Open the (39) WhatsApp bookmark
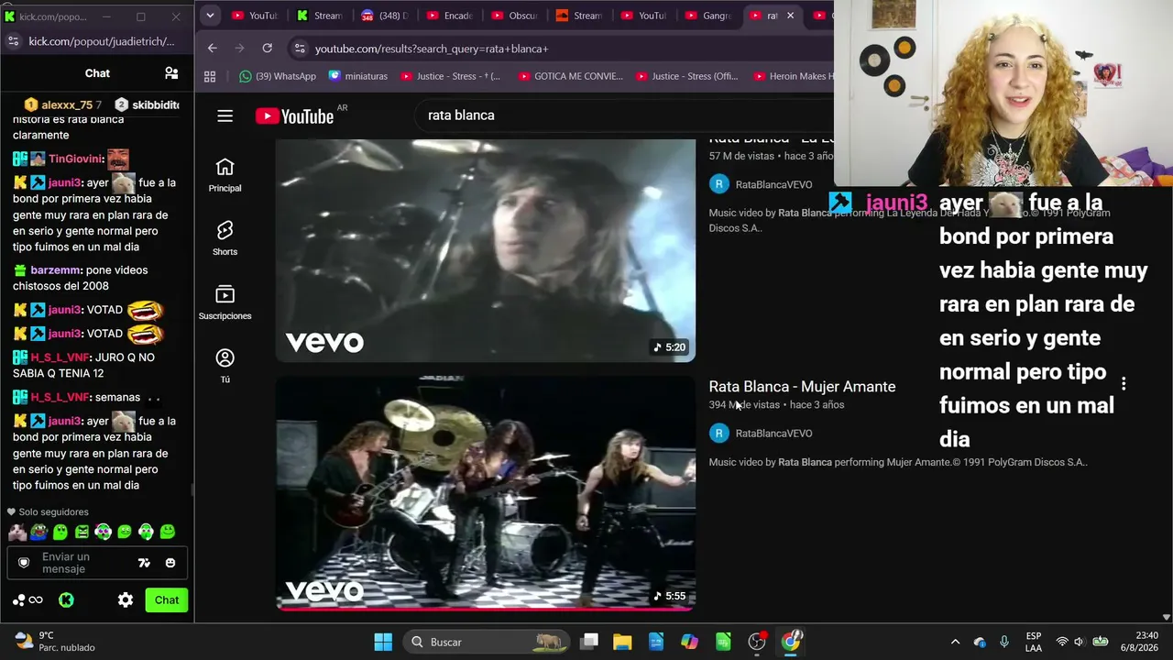The image size is (1173, 660). [278, 76]
